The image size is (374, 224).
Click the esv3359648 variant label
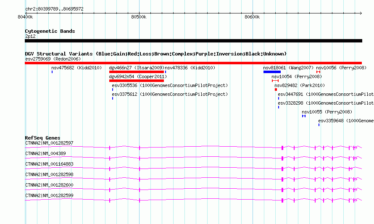click(346, 121)
